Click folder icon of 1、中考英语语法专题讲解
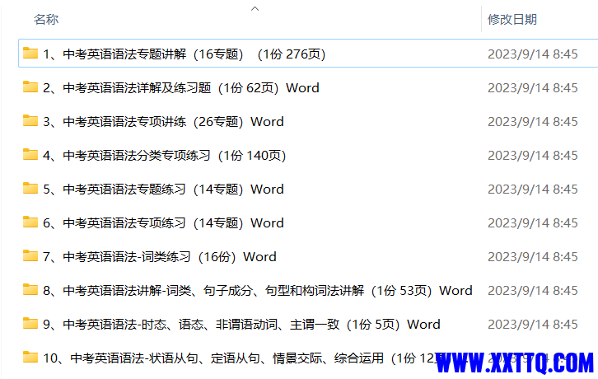Viewport: 598px width, 379px height. [x=30, y=53]
